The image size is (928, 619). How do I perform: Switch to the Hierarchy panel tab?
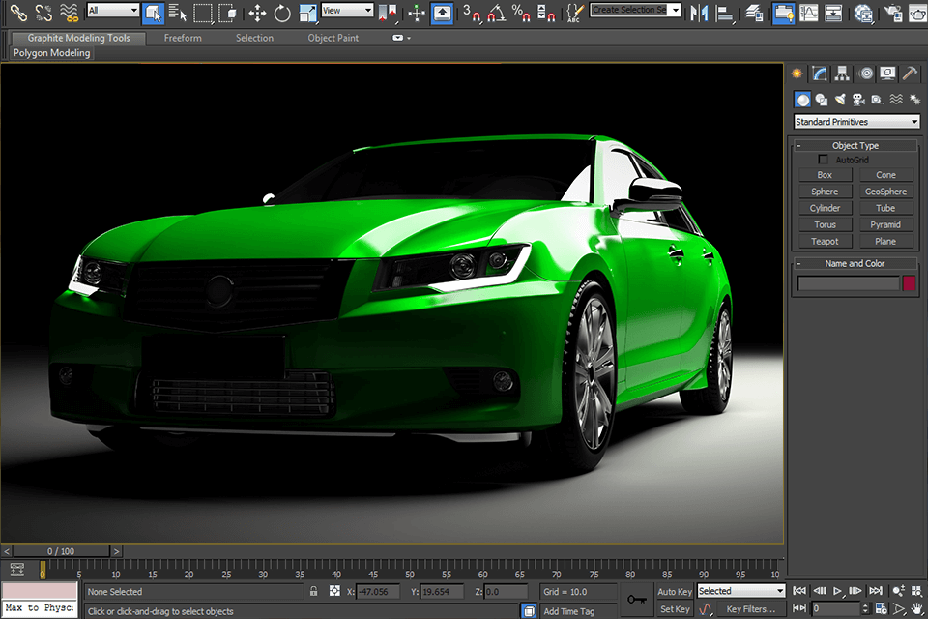[842, 74]
